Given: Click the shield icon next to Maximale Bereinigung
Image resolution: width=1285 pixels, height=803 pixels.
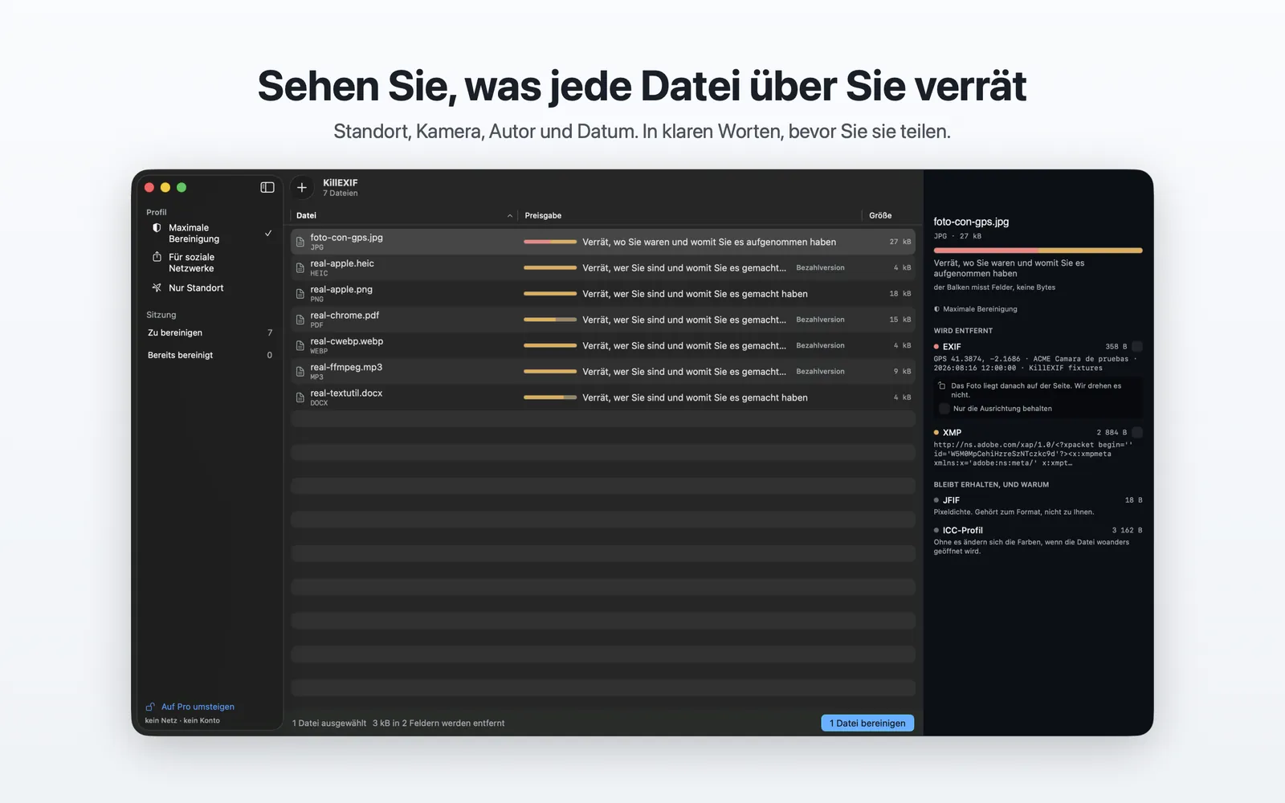Looking at the screenshot, I should 157,228.
